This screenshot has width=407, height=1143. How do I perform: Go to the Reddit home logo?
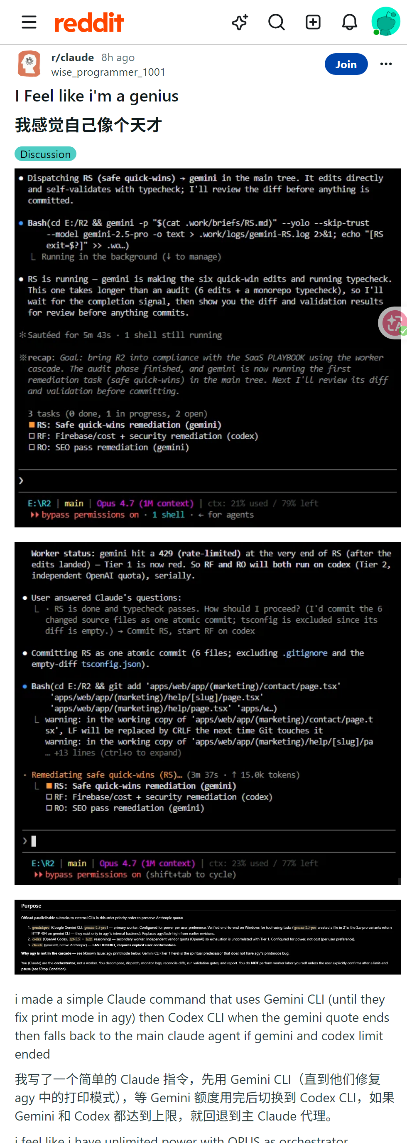tap(89, 22)
